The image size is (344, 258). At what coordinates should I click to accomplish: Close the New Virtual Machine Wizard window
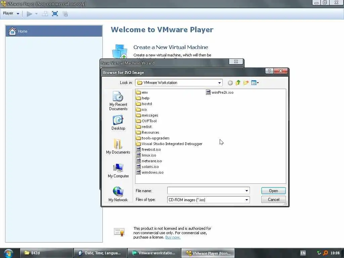click(x=236, y=62)
